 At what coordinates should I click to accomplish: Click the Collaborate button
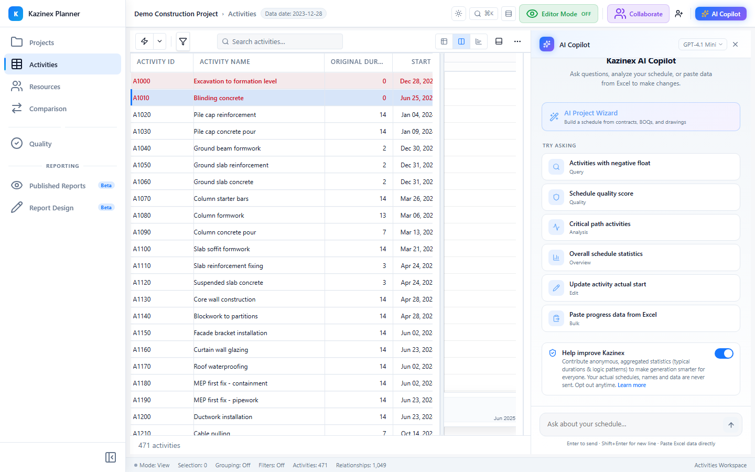[x=638, y=14]
